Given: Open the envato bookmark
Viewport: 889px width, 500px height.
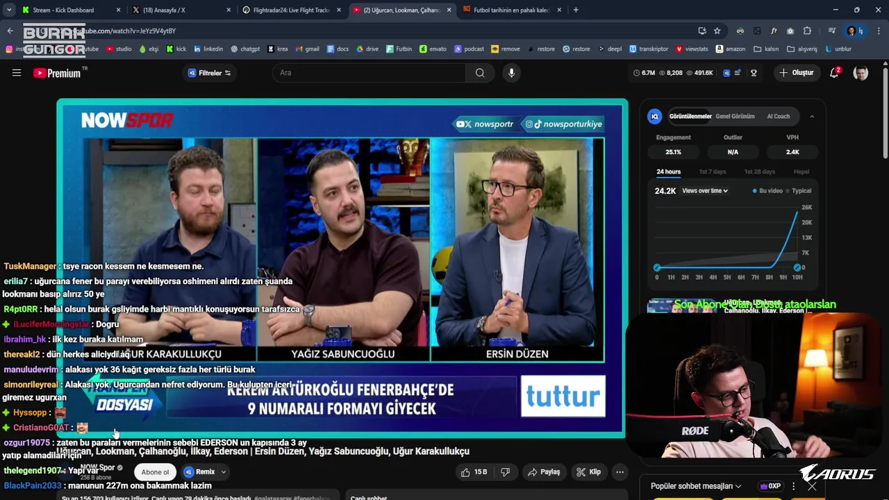Looking at the screenshot, I should [x=433, y=49].
